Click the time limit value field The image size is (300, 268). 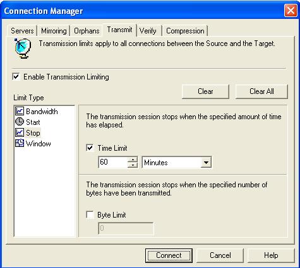113,162
